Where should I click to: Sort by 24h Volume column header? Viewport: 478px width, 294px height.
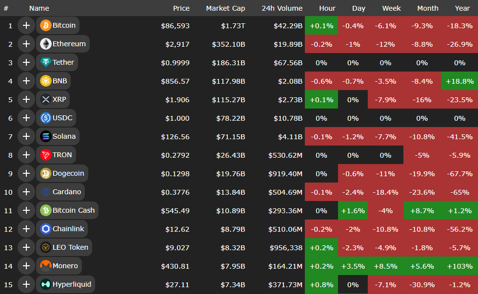(x=282, y=8)
